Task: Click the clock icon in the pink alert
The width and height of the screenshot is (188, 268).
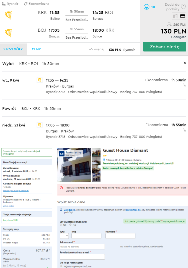Action: click(x=61, y=188)
